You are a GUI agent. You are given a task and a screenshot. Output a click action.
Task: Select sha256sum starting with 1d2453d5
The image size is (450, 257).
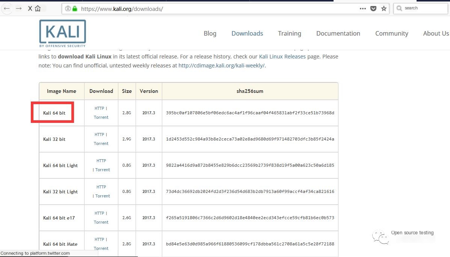pyautogui.click(x=250, y=139)
